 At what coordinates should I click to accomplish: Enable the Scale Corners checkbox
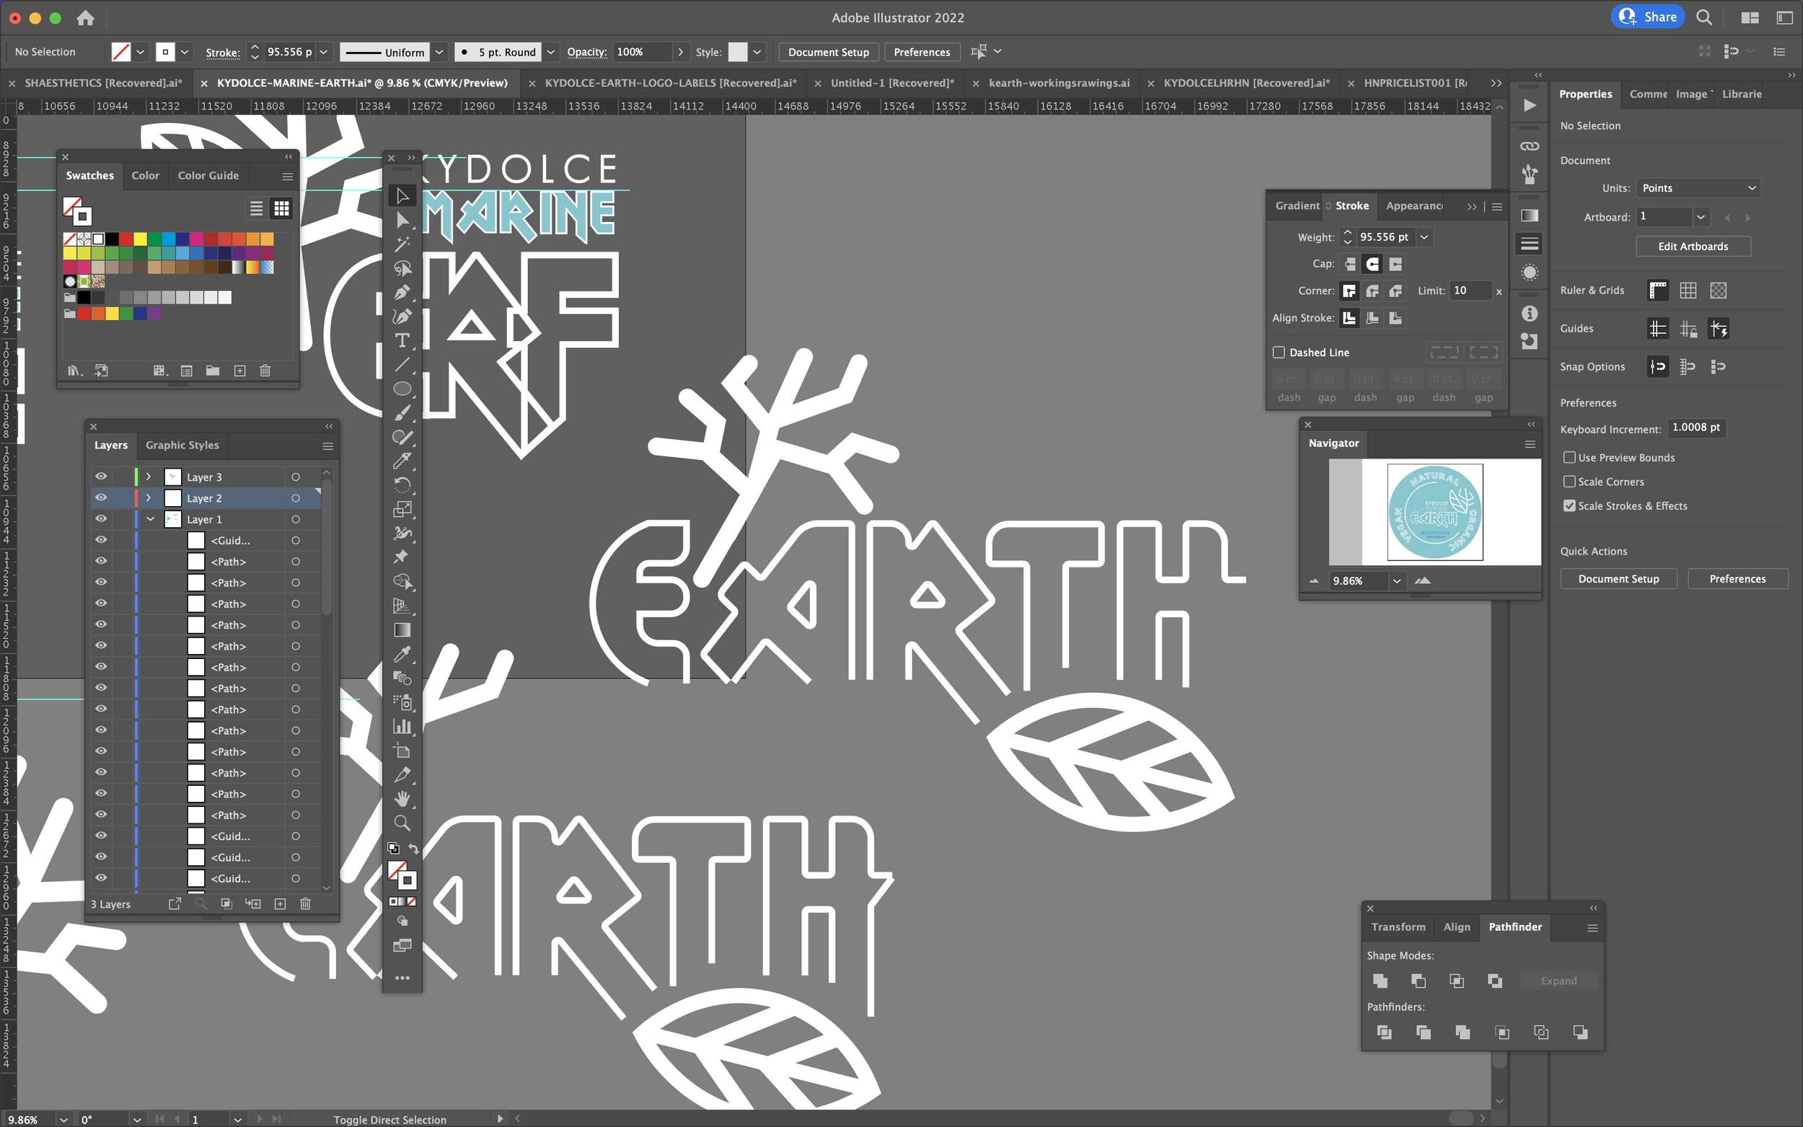pos(1569,482)
